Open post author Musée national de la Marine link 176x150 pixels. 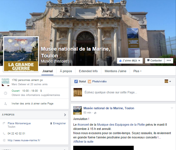tap(109, 108)
